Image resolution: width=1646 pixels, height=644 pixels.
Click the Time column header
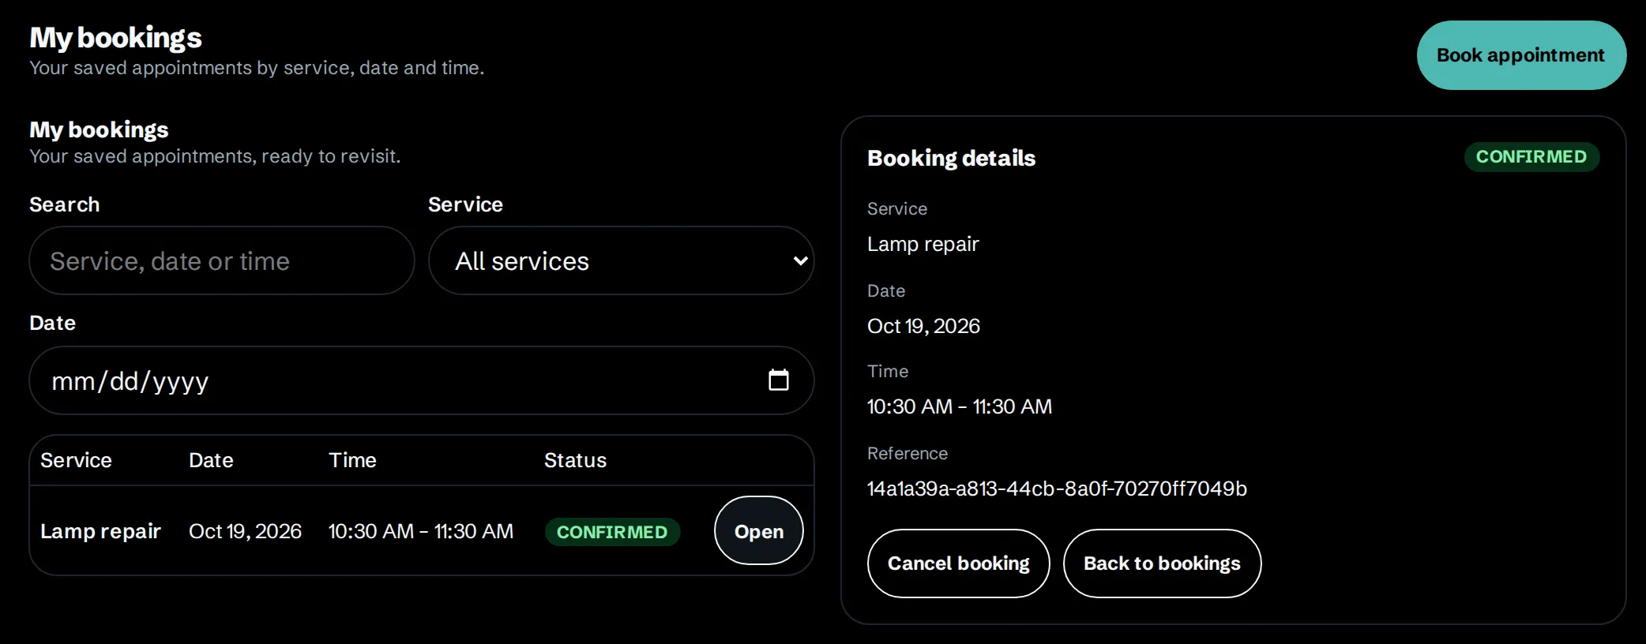(352, 460)
